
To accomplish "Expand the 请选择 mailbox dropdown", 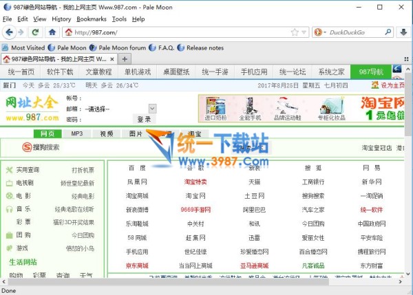I will (153, 109).
